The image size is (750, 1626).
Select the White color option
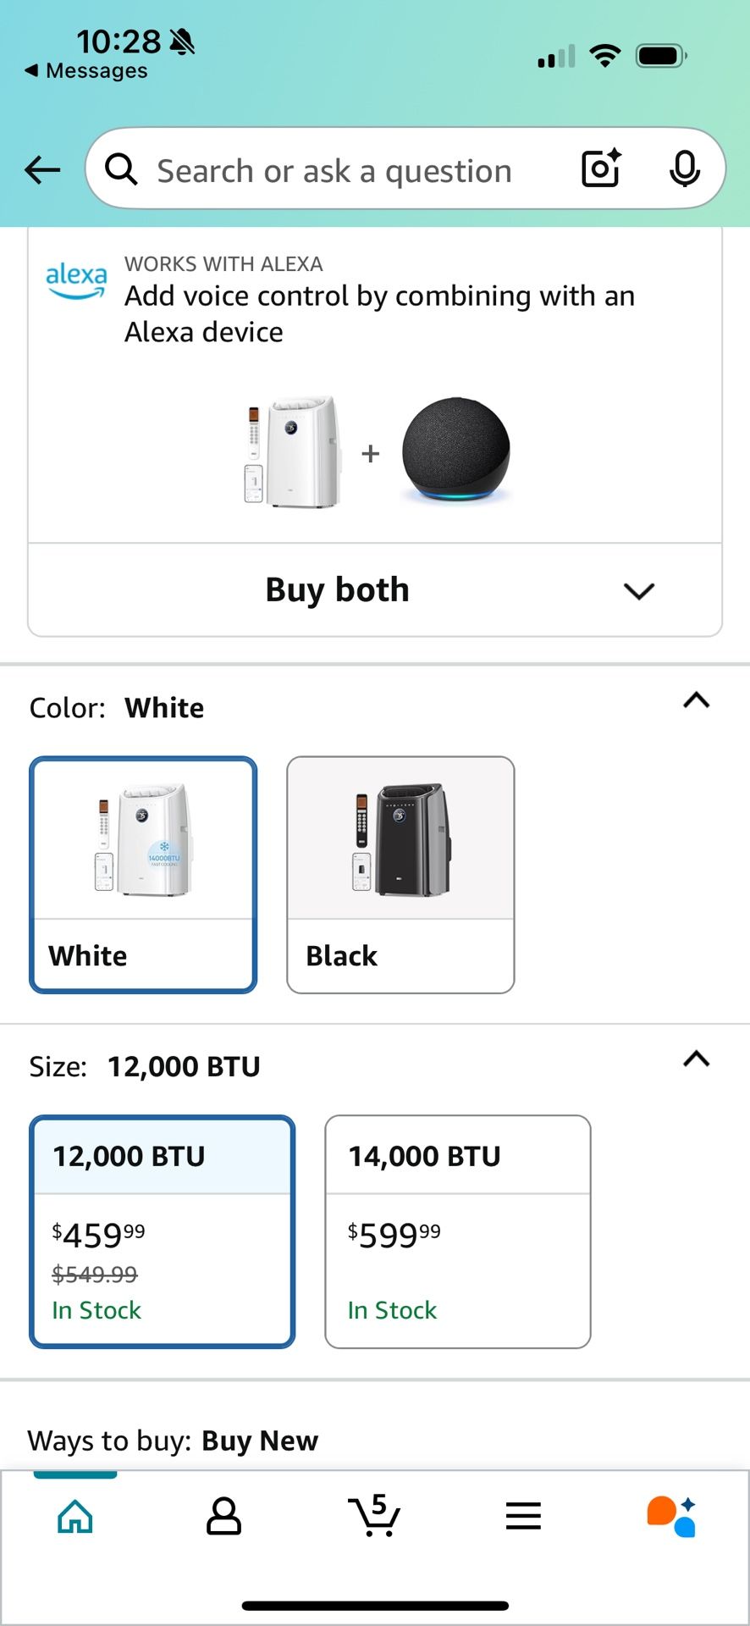click(143, 874)
